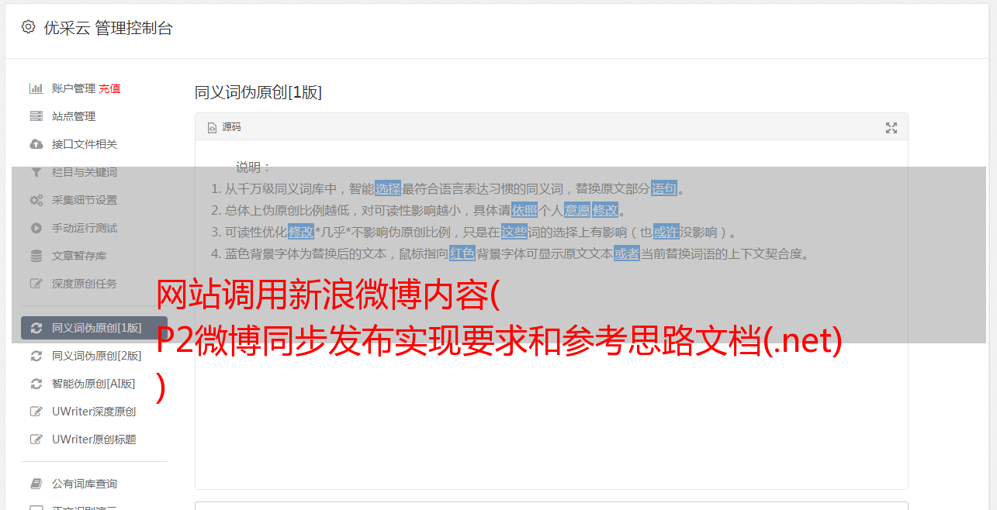Open 同义词伪原创[1版] menu item
Viewport: 997px width, 510px height.
tap(94, 328)
